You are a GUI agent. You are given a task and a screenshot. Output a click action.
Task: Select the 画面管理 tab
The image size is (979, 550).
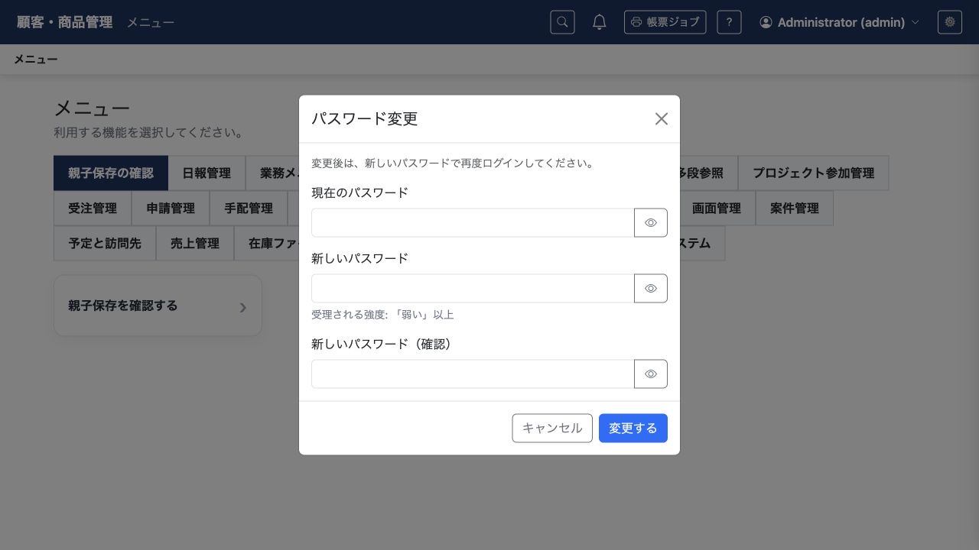[717, 209]
